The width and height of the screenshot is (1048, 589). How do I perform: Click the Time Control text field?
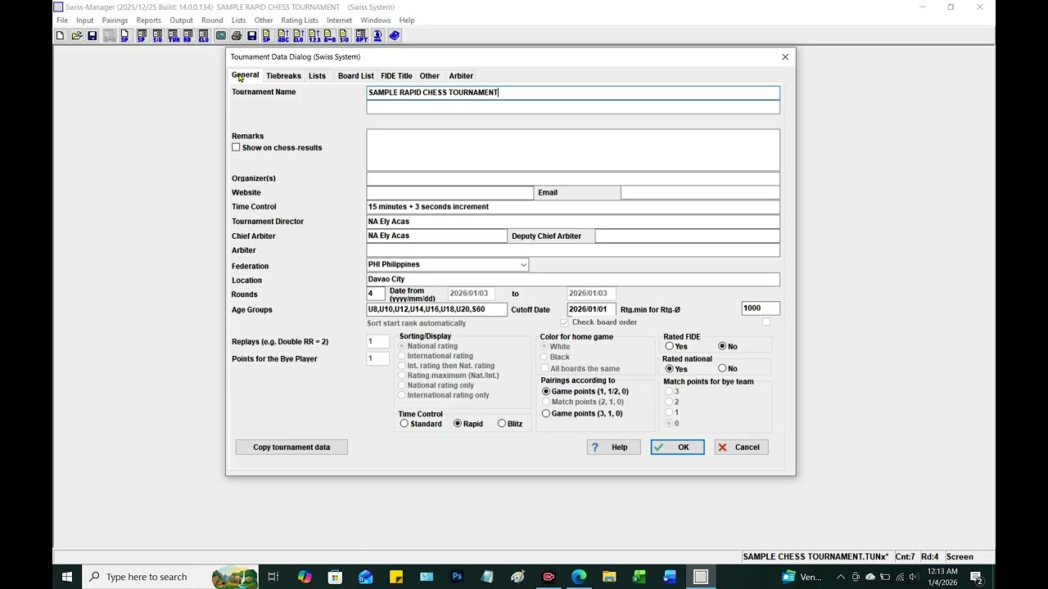[573, 207]
